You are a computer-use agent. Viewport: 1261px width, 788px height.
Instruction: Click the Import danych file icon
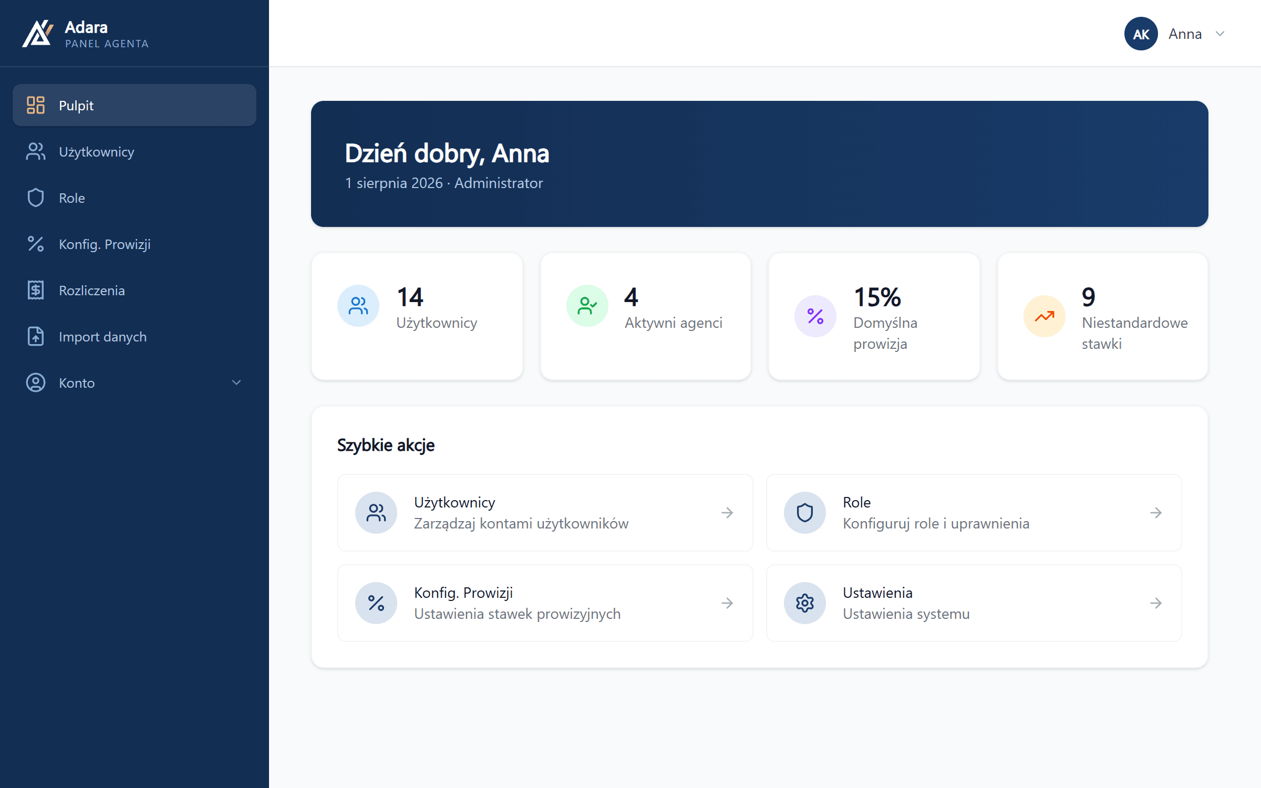(36, 336)
